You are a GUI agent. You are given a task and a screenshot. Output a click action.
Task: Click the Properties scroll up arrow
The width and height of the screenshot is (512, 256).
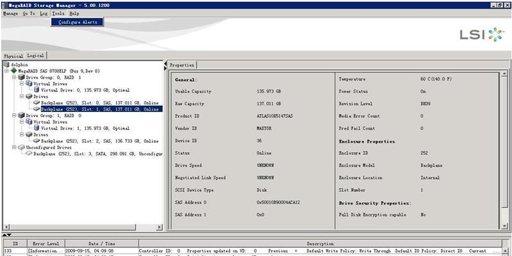(504, 74)
